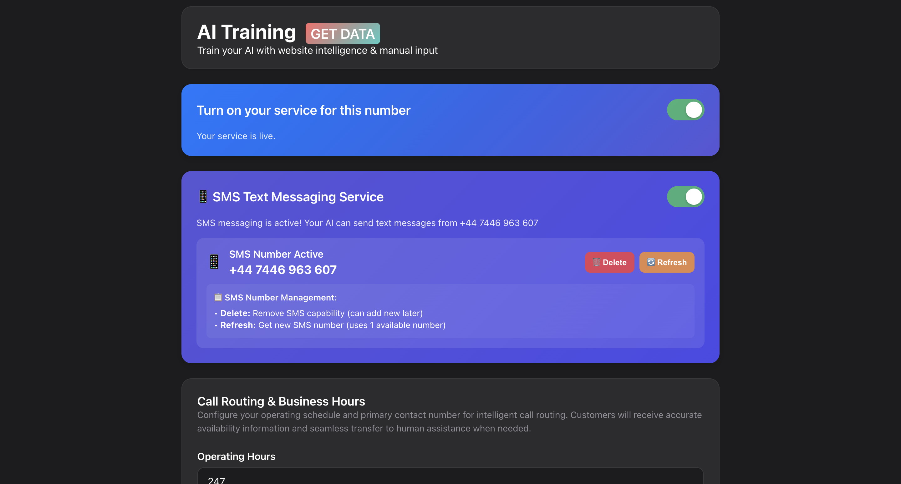Click the +44 7446 963 607 number under SMS Number Active
Image resolution: width=901 pixels, height=484 pixels.
tap(283, 270)
